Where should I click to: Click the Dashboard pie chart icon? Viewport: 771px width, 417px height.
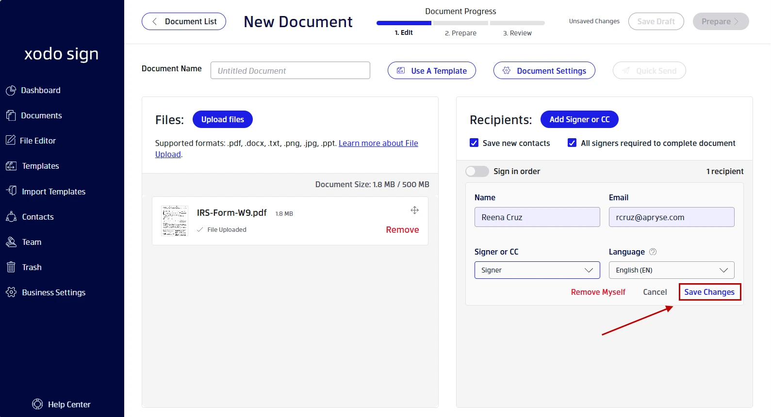[11, 91]
